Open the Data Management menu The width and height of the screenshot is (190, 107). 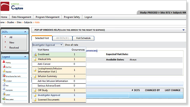coord(21,17)
